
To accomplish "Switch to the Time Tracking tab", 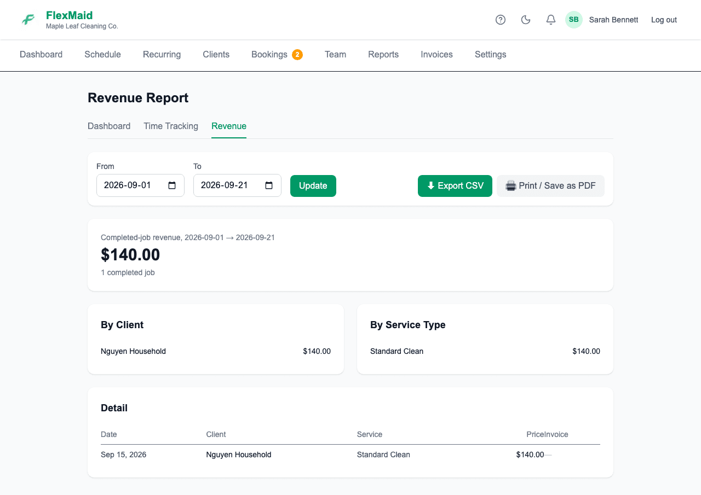I will 171,126.
